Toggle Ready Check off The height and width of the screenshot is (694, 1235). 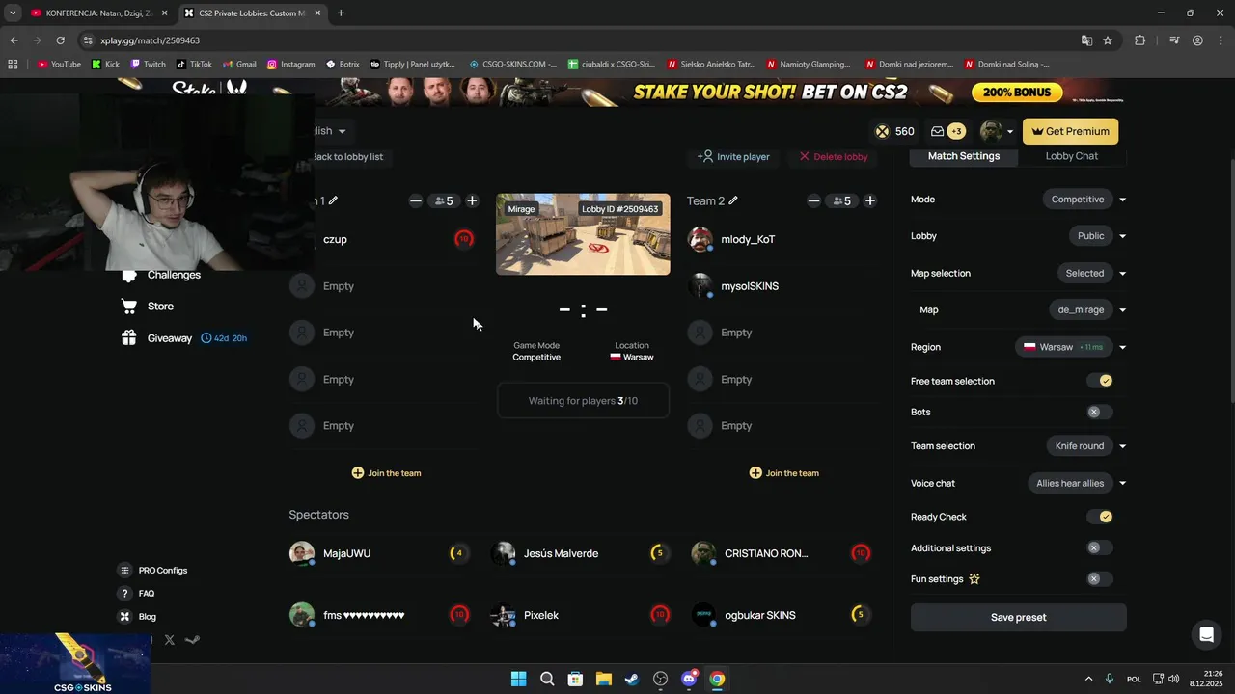point(1100,517)
